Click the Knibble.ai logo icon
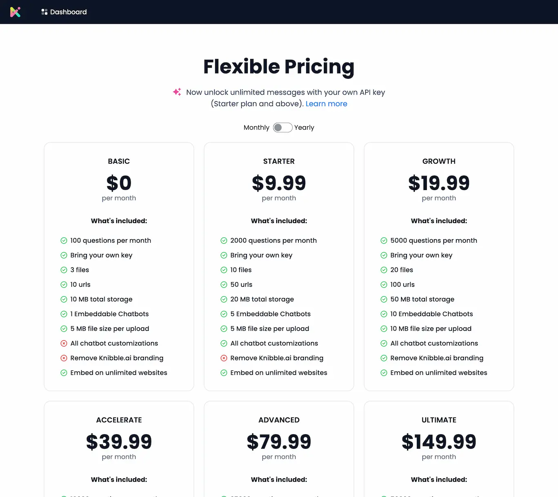This screenshot has width=558, height=497. 16,12
